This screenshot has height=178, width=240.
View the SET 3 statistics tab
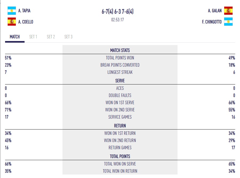(x=68, y=37)
